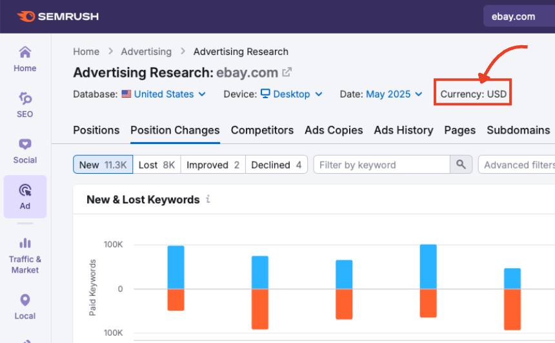Toggle the New 11.3K filter

tap(103, 165)
